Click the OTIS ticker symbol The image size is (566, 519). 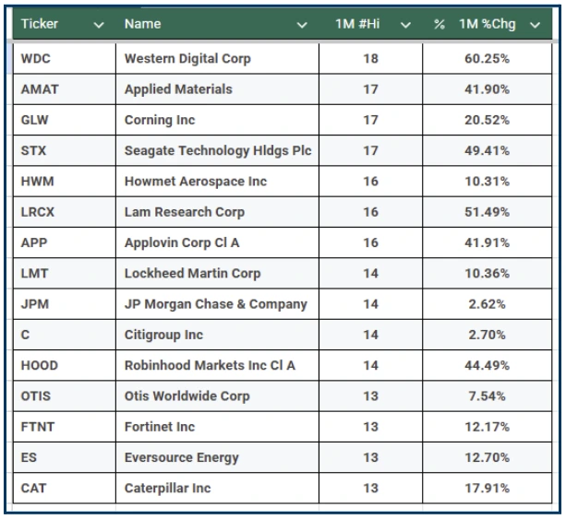(x=37, y=396)
